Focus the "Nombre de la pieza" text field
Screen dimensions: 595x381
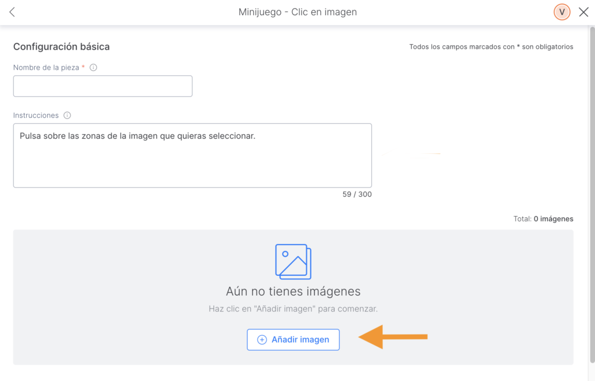[103, 86]
